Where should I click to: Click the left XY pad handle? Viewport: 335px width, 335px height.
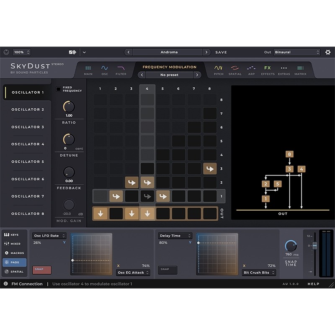pos(72,260)
